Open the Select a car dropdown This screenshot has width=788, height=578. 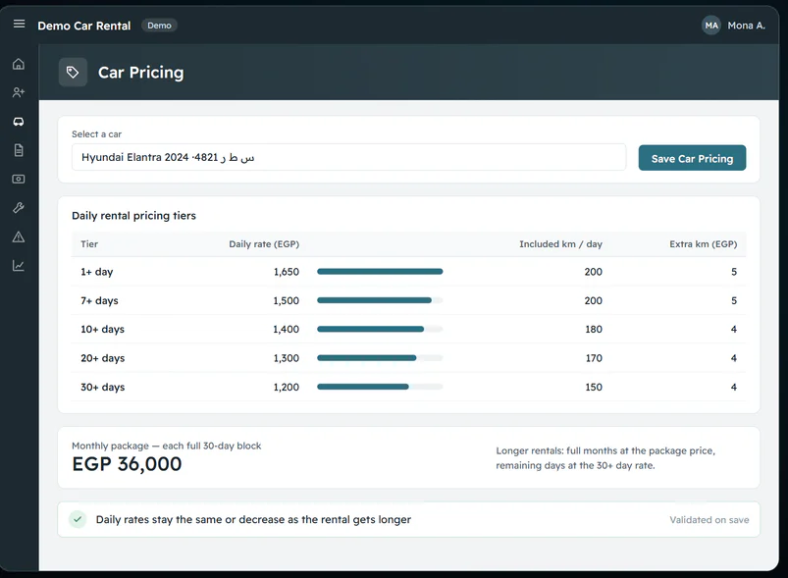(348, 157)
